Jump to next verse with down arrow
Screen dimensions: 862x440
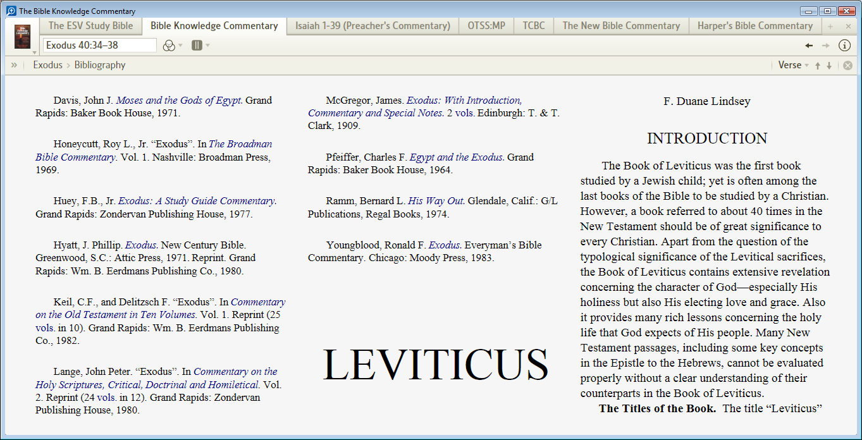(829, 66)
